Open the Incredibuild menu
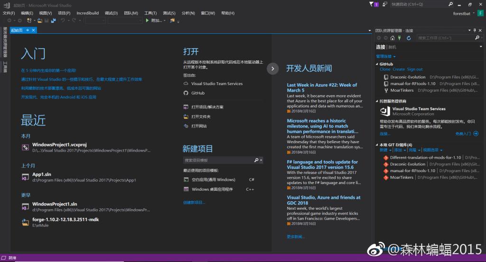Viewport: 486px width, 262px height. click(x=87, y=13)
